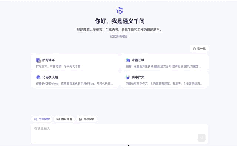Click the 代码放大镜 card icon
Viewport: 237px width, 146px height.
(x=39, y=77)
